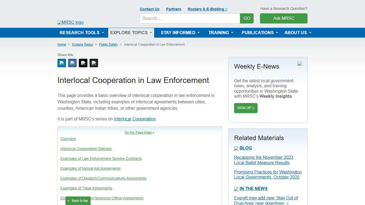The width and height of the screenshot is (365, 205).
Task: Click the SIGN UP button
Action: [246, 108]
